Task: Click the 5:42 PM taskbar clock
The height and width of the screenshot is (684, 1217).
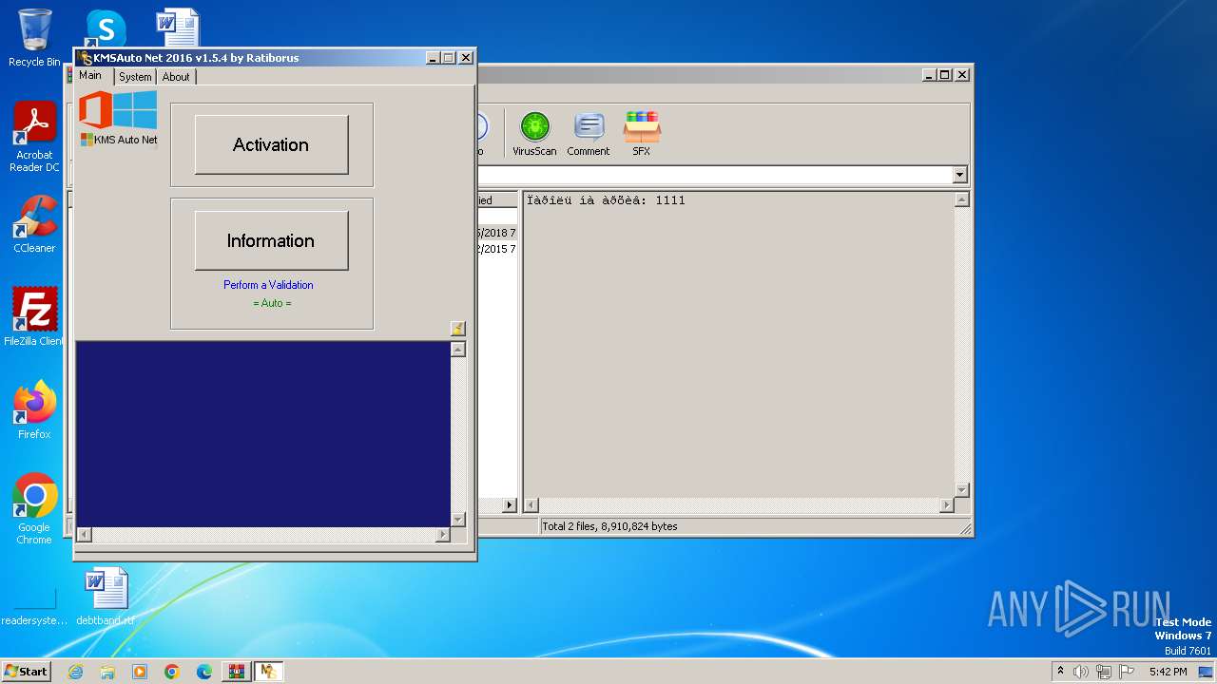Action: pyautogui.click(x=1168, y=672)
